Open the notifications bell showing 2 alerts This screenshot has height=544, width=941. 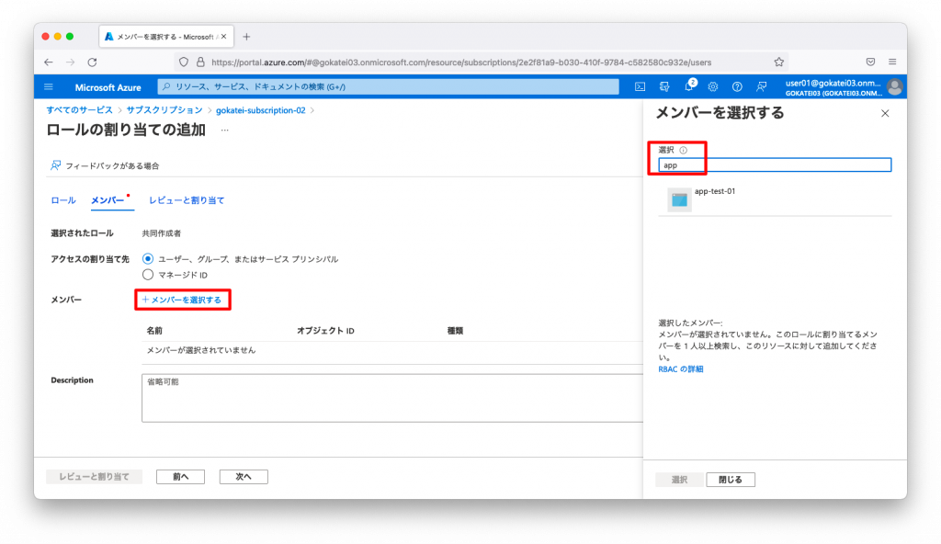(x=689, y=86)
